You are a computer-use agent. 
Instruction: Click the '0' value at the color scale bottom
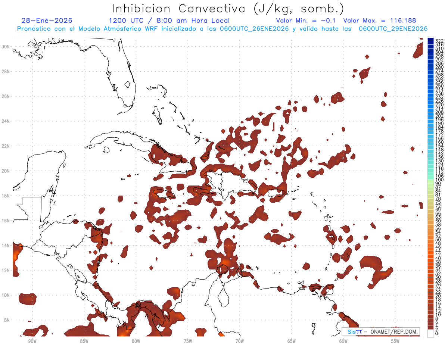(x=437, y=334)
